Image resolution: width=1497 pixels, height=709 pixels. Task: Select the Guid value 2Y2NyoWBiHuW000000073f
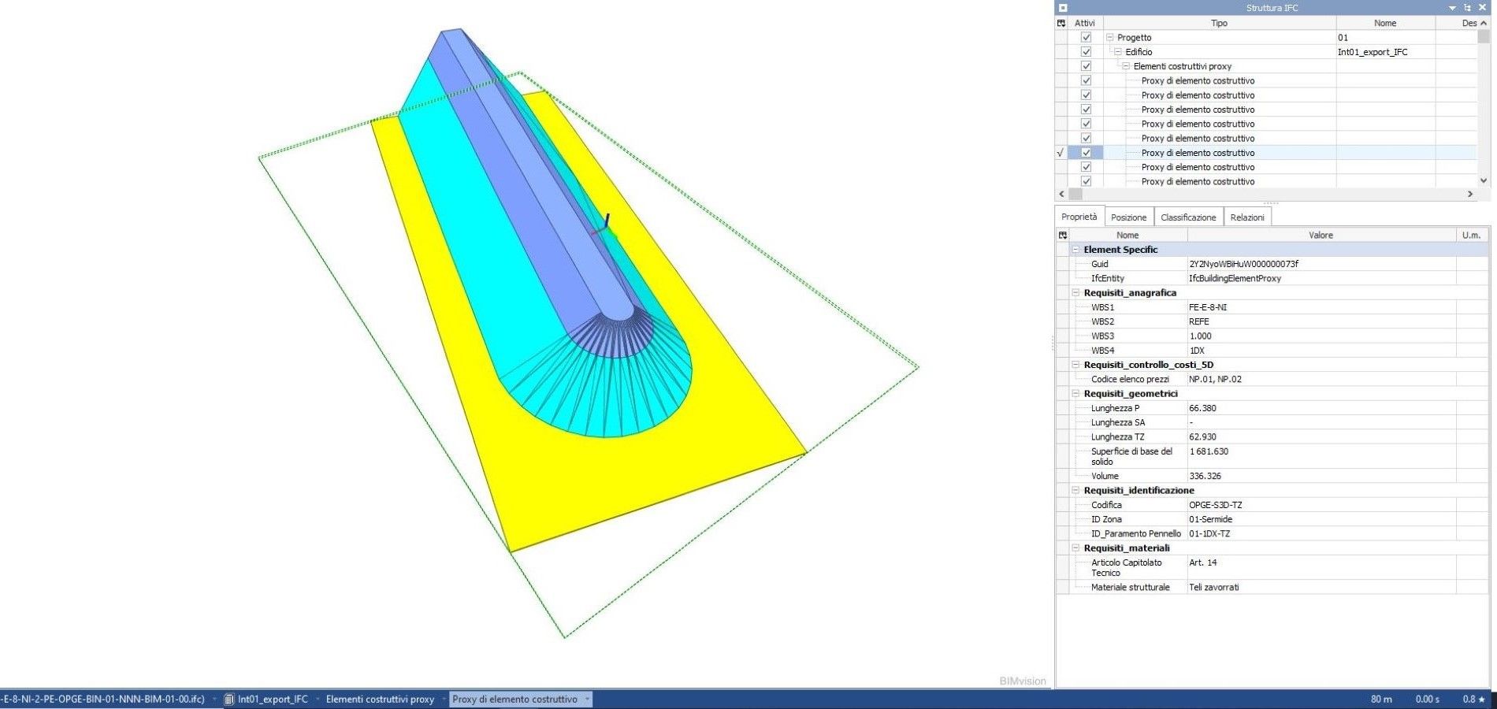pos(1243,264)
